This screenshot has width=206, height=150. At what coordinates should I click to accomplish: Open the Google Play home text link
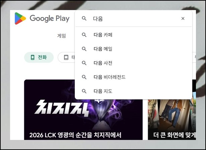coord(50,18)
